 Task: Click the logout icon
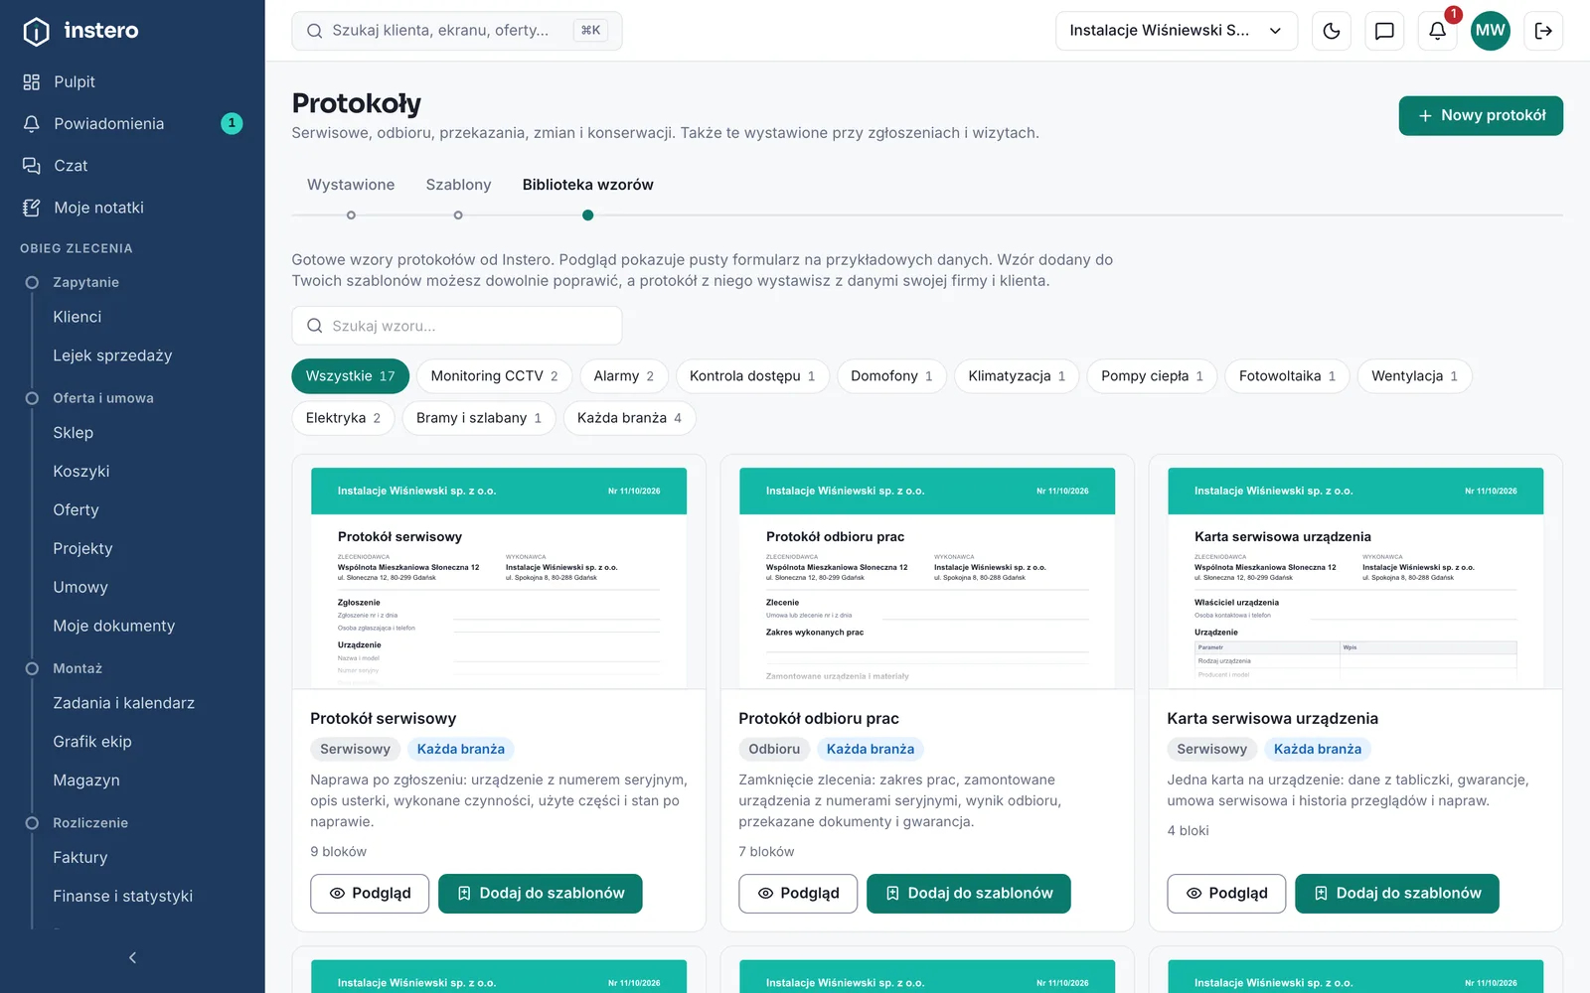1543,31
